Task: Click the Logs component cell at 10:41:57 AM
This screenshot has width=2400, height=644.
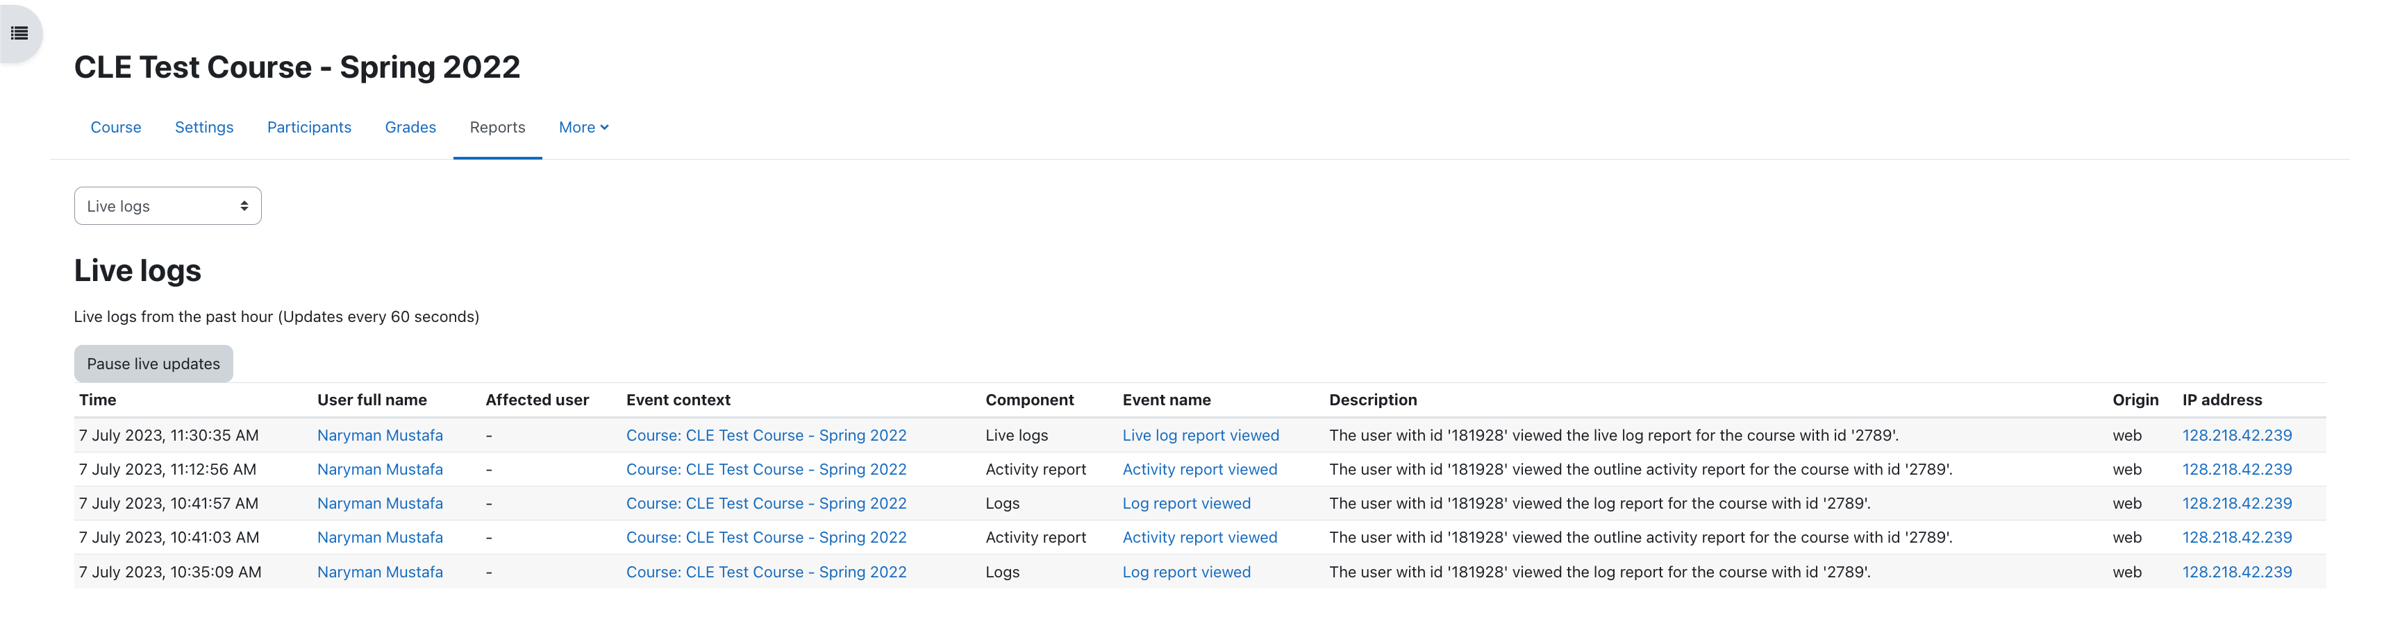Action: [x=1003, y=504]
